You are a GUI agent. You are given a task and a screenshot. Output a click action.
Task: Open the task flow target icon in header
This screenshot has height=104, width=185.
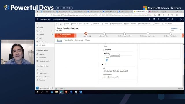click(154, 19)
